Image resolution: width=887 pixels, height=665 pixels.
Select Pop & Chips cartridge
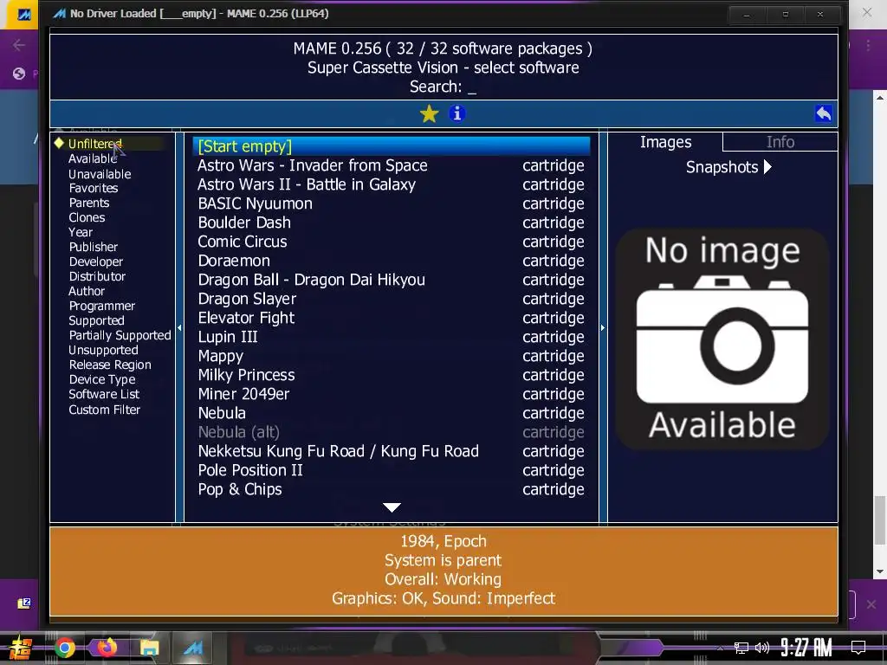point(392,490)
